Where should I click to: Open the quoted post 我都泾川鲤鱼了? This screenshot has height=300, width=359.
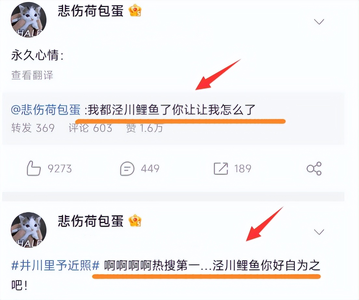pos(171,110)
